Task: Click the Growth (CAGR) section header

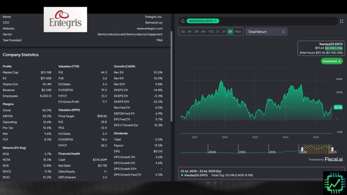Action: (x=125, y=66)
